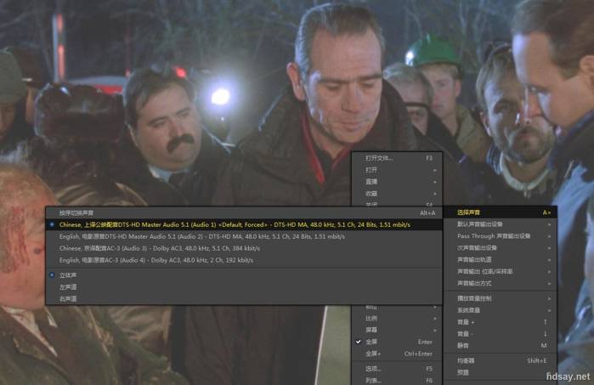594x385 pixels.
Task: Choose 右声道 right channel mode
Action: [244, 298]
